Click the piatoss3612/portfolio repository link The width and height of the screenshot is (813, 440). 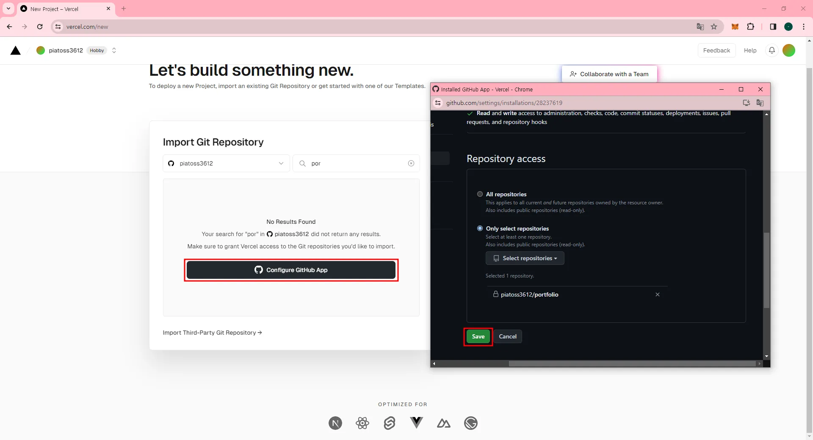pos(529,294)
